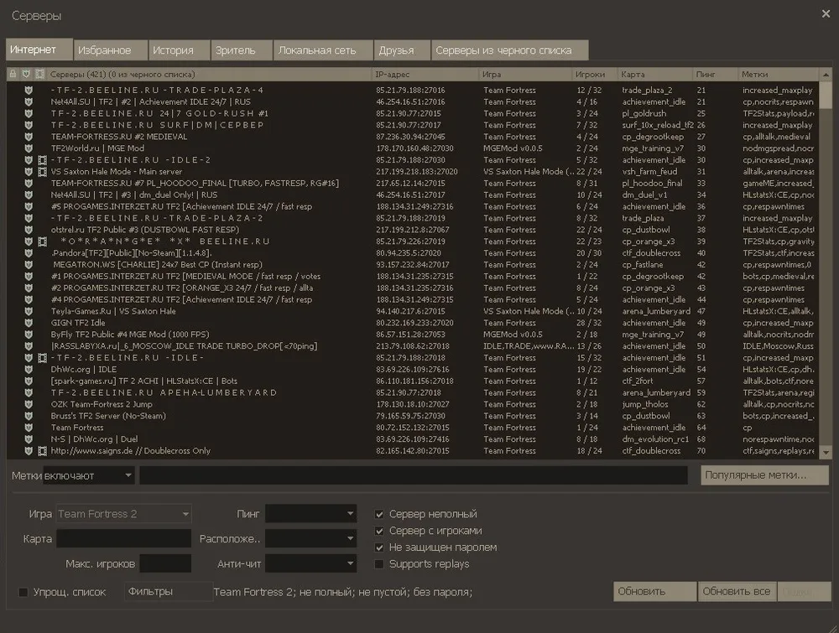Enable the Упрощ. список checkbox
839x633 pixels.
pyautogui.click(x=23, y=593)
